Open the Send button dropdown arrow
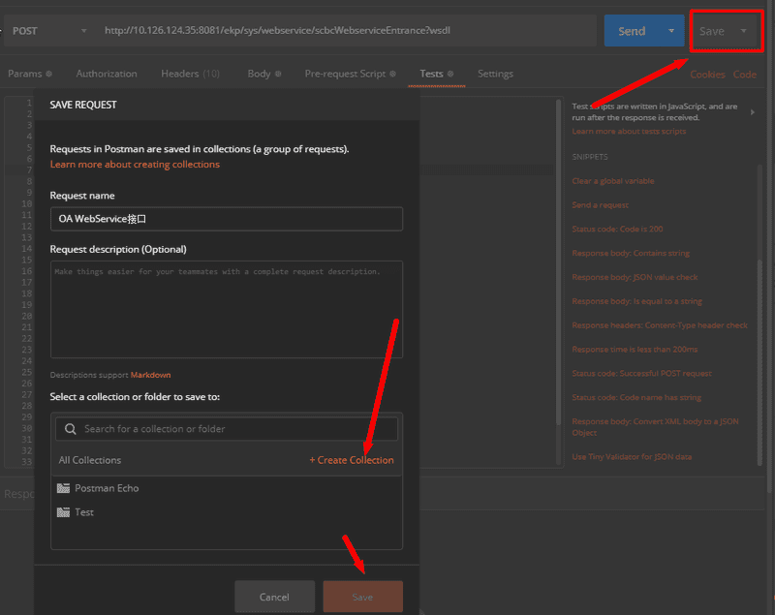This screenshot has height=615, width=775. pos(671,31)
